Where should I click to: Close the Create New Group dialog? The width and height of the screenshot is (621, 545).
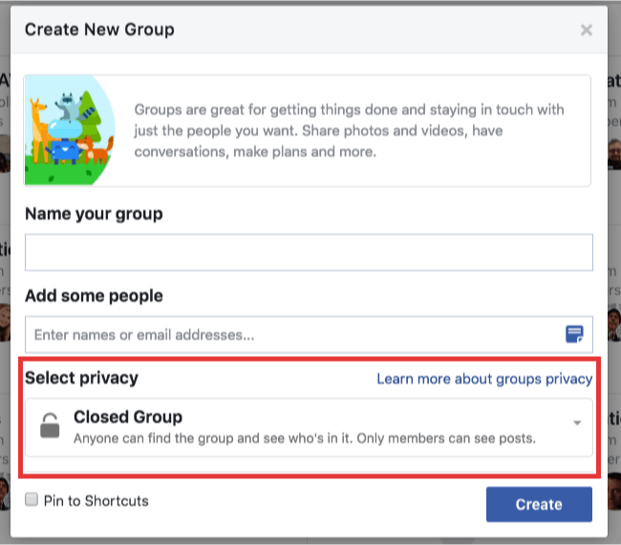(x=587, y=30)
